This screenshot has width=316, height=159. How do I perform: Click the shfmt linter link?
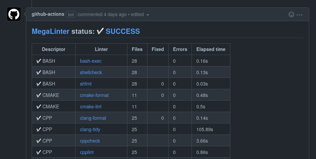tap(86, 84)
